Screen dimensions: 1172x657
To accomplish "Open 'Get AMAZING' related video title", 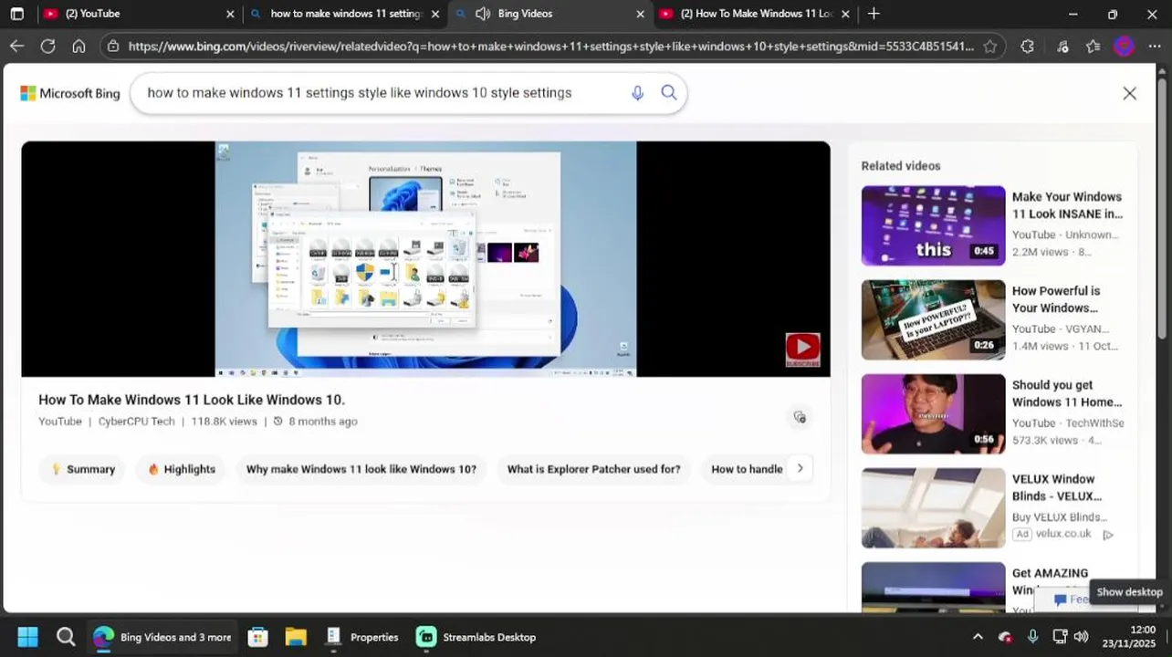I will [1050, 573].
